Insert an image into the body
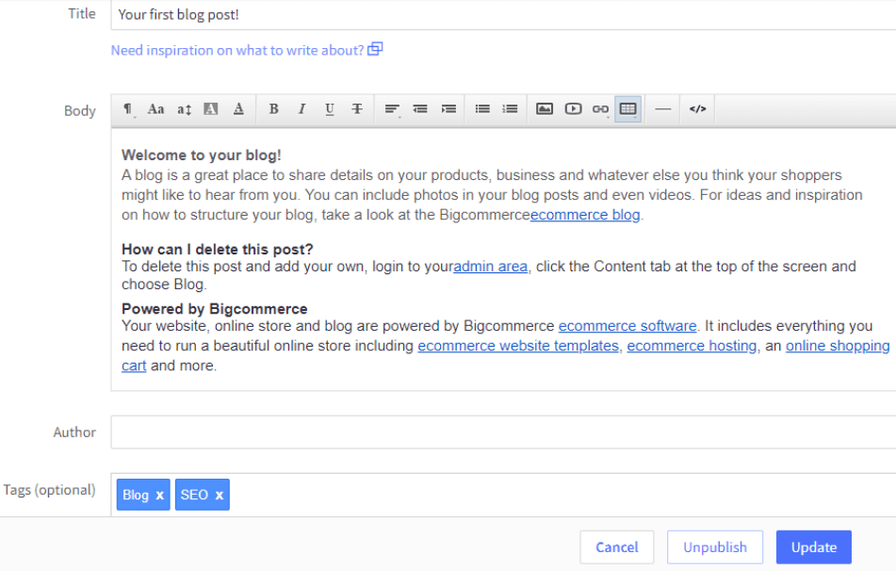Viewport: 896px width, 571px height. (545, 108)
